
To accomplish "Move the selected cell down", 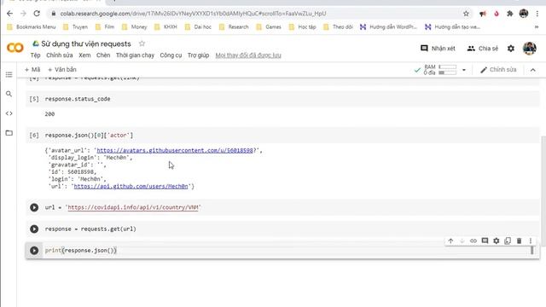I will 462,240.
